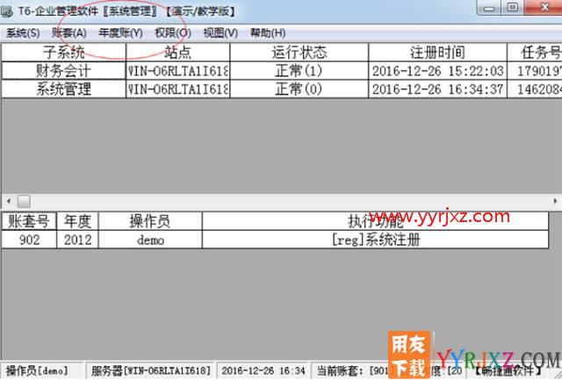The image size is (562, 381).
Task: Click the horizontal scrollbar thumb
Action: [24, 201]
